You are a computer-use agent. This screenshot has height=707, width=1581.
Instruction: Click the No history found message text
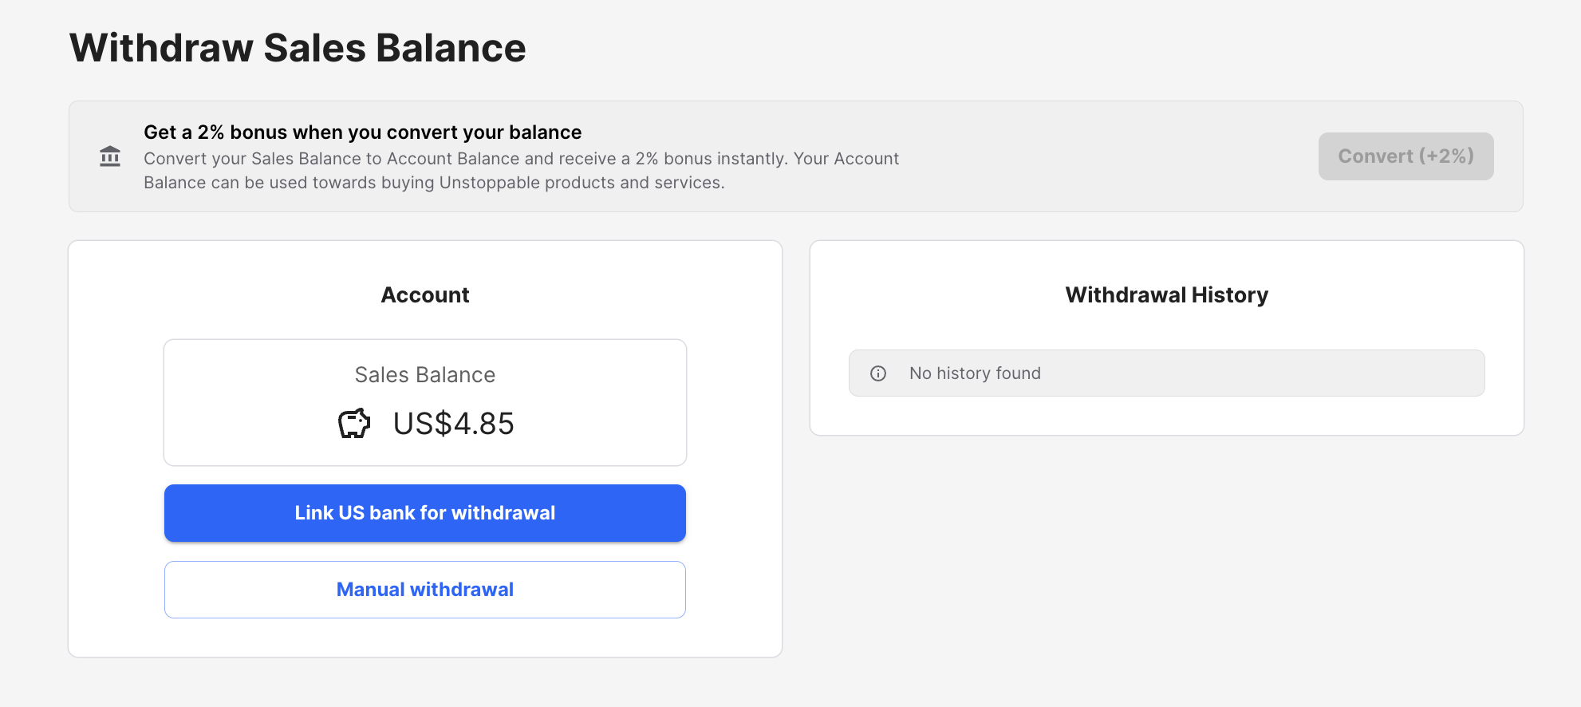(975, 373)
